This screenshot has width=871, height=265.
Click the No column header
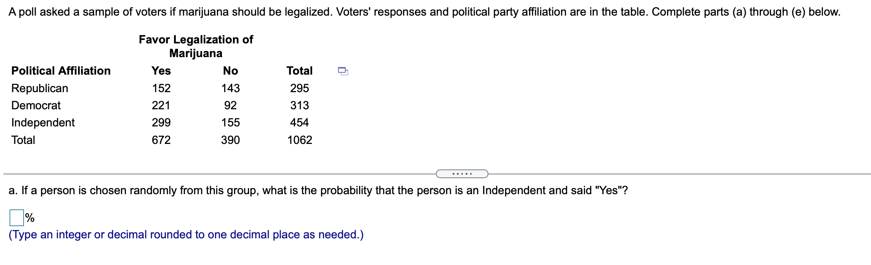pos(231,71)
